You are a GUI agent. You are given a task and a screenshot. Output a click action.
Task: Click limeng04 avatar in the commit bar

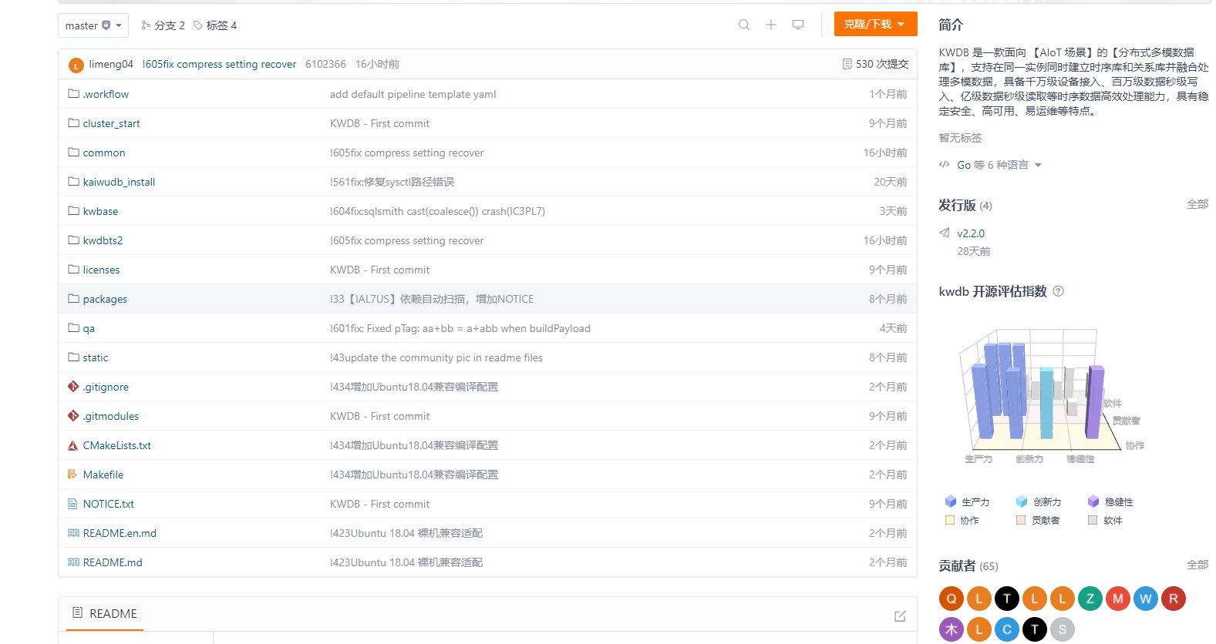pyautogui.click(x=76, y=65)
